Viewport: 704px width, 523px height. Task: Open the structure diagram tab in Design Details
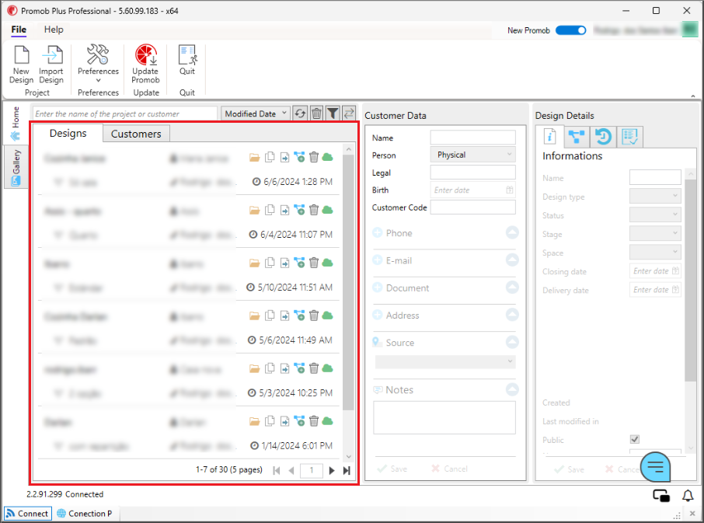pyautogui.click(x=576, y=137)
